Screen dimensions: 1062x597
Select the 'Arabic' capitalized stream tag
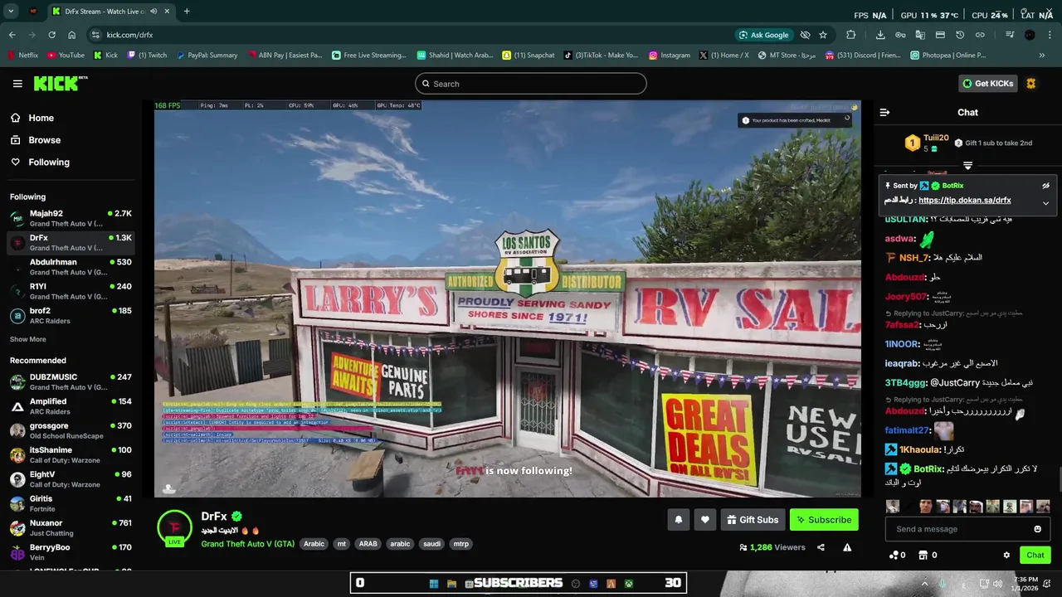pos(314,544)
